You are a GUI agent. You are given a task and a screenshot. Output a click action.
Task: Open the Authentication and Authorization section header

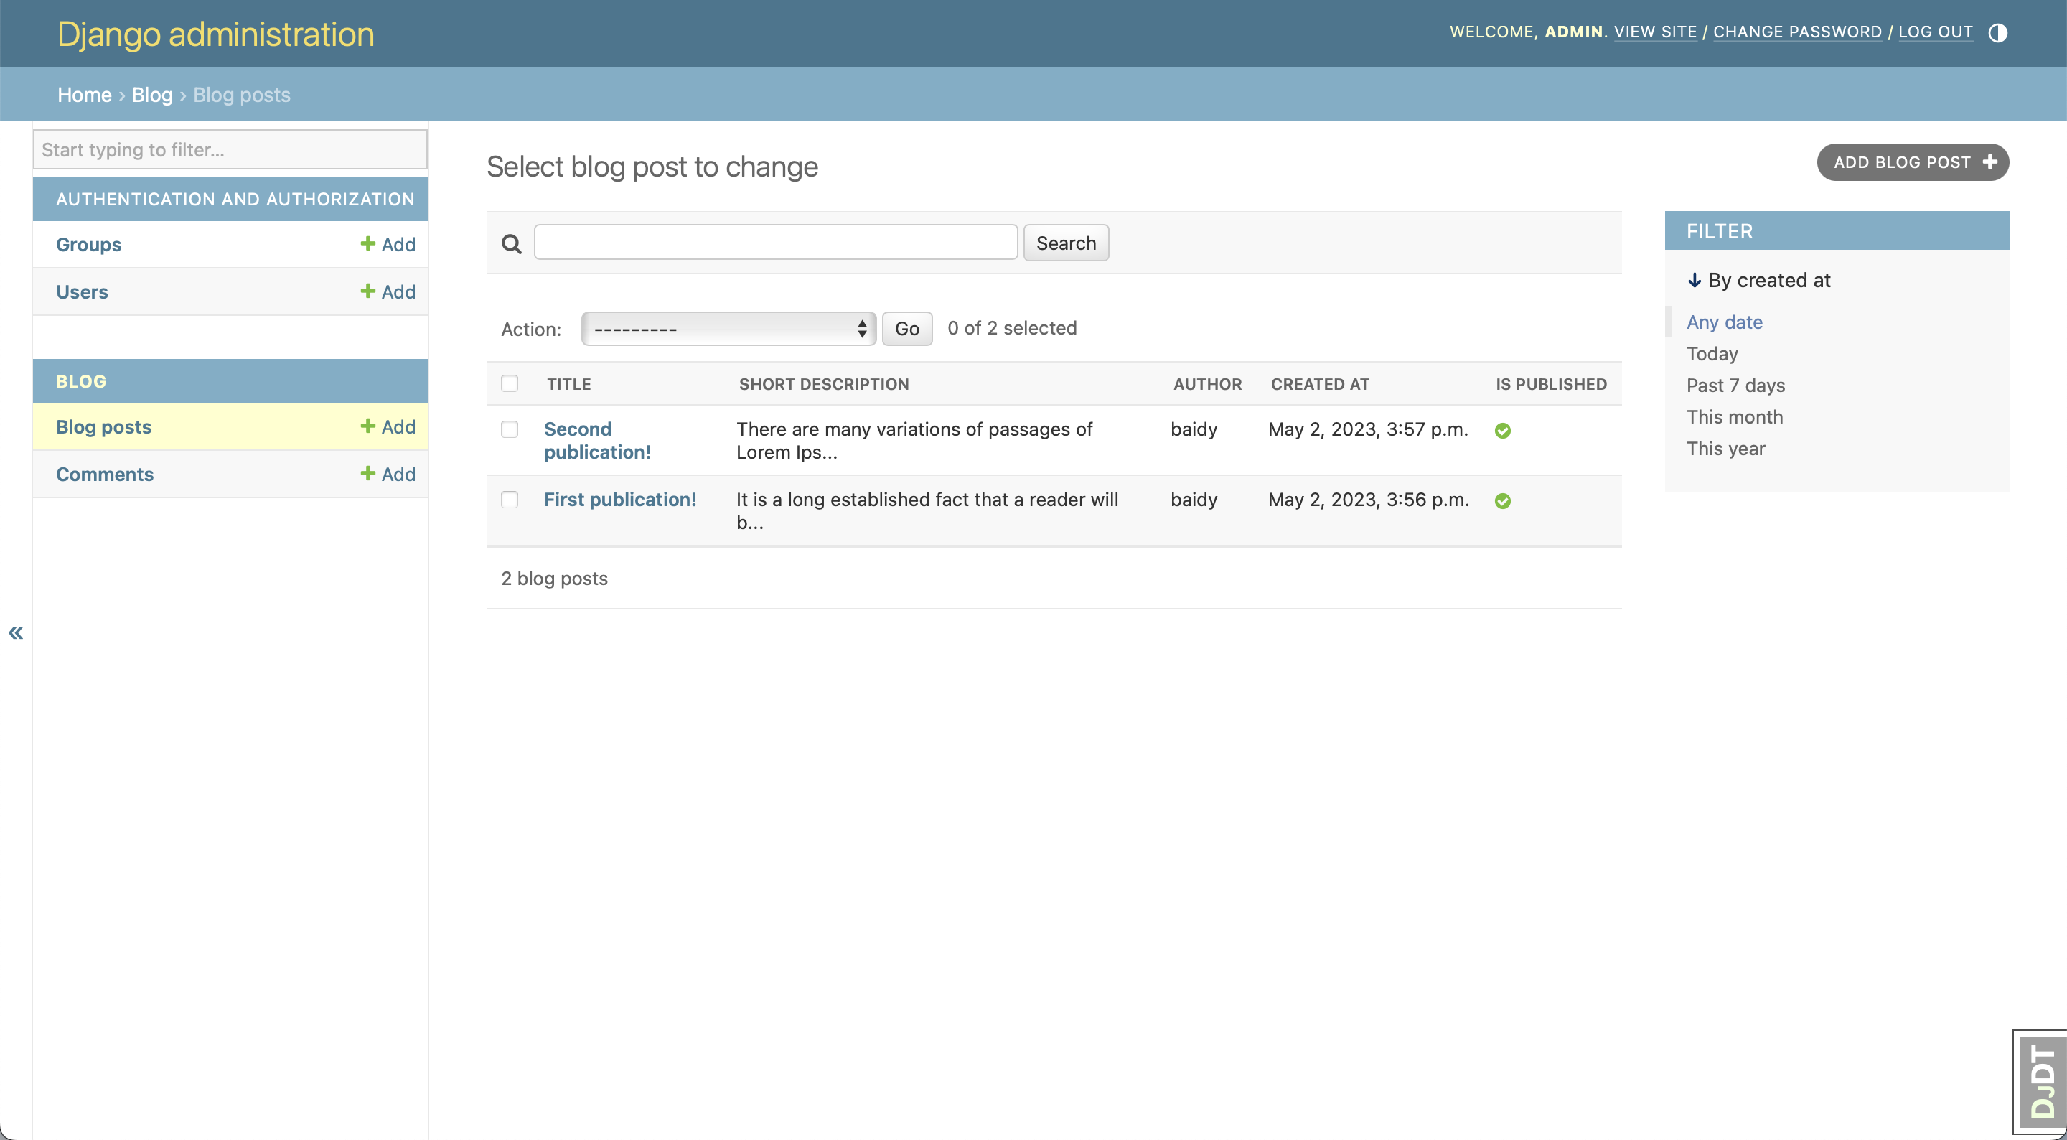(x=235, y=199)
